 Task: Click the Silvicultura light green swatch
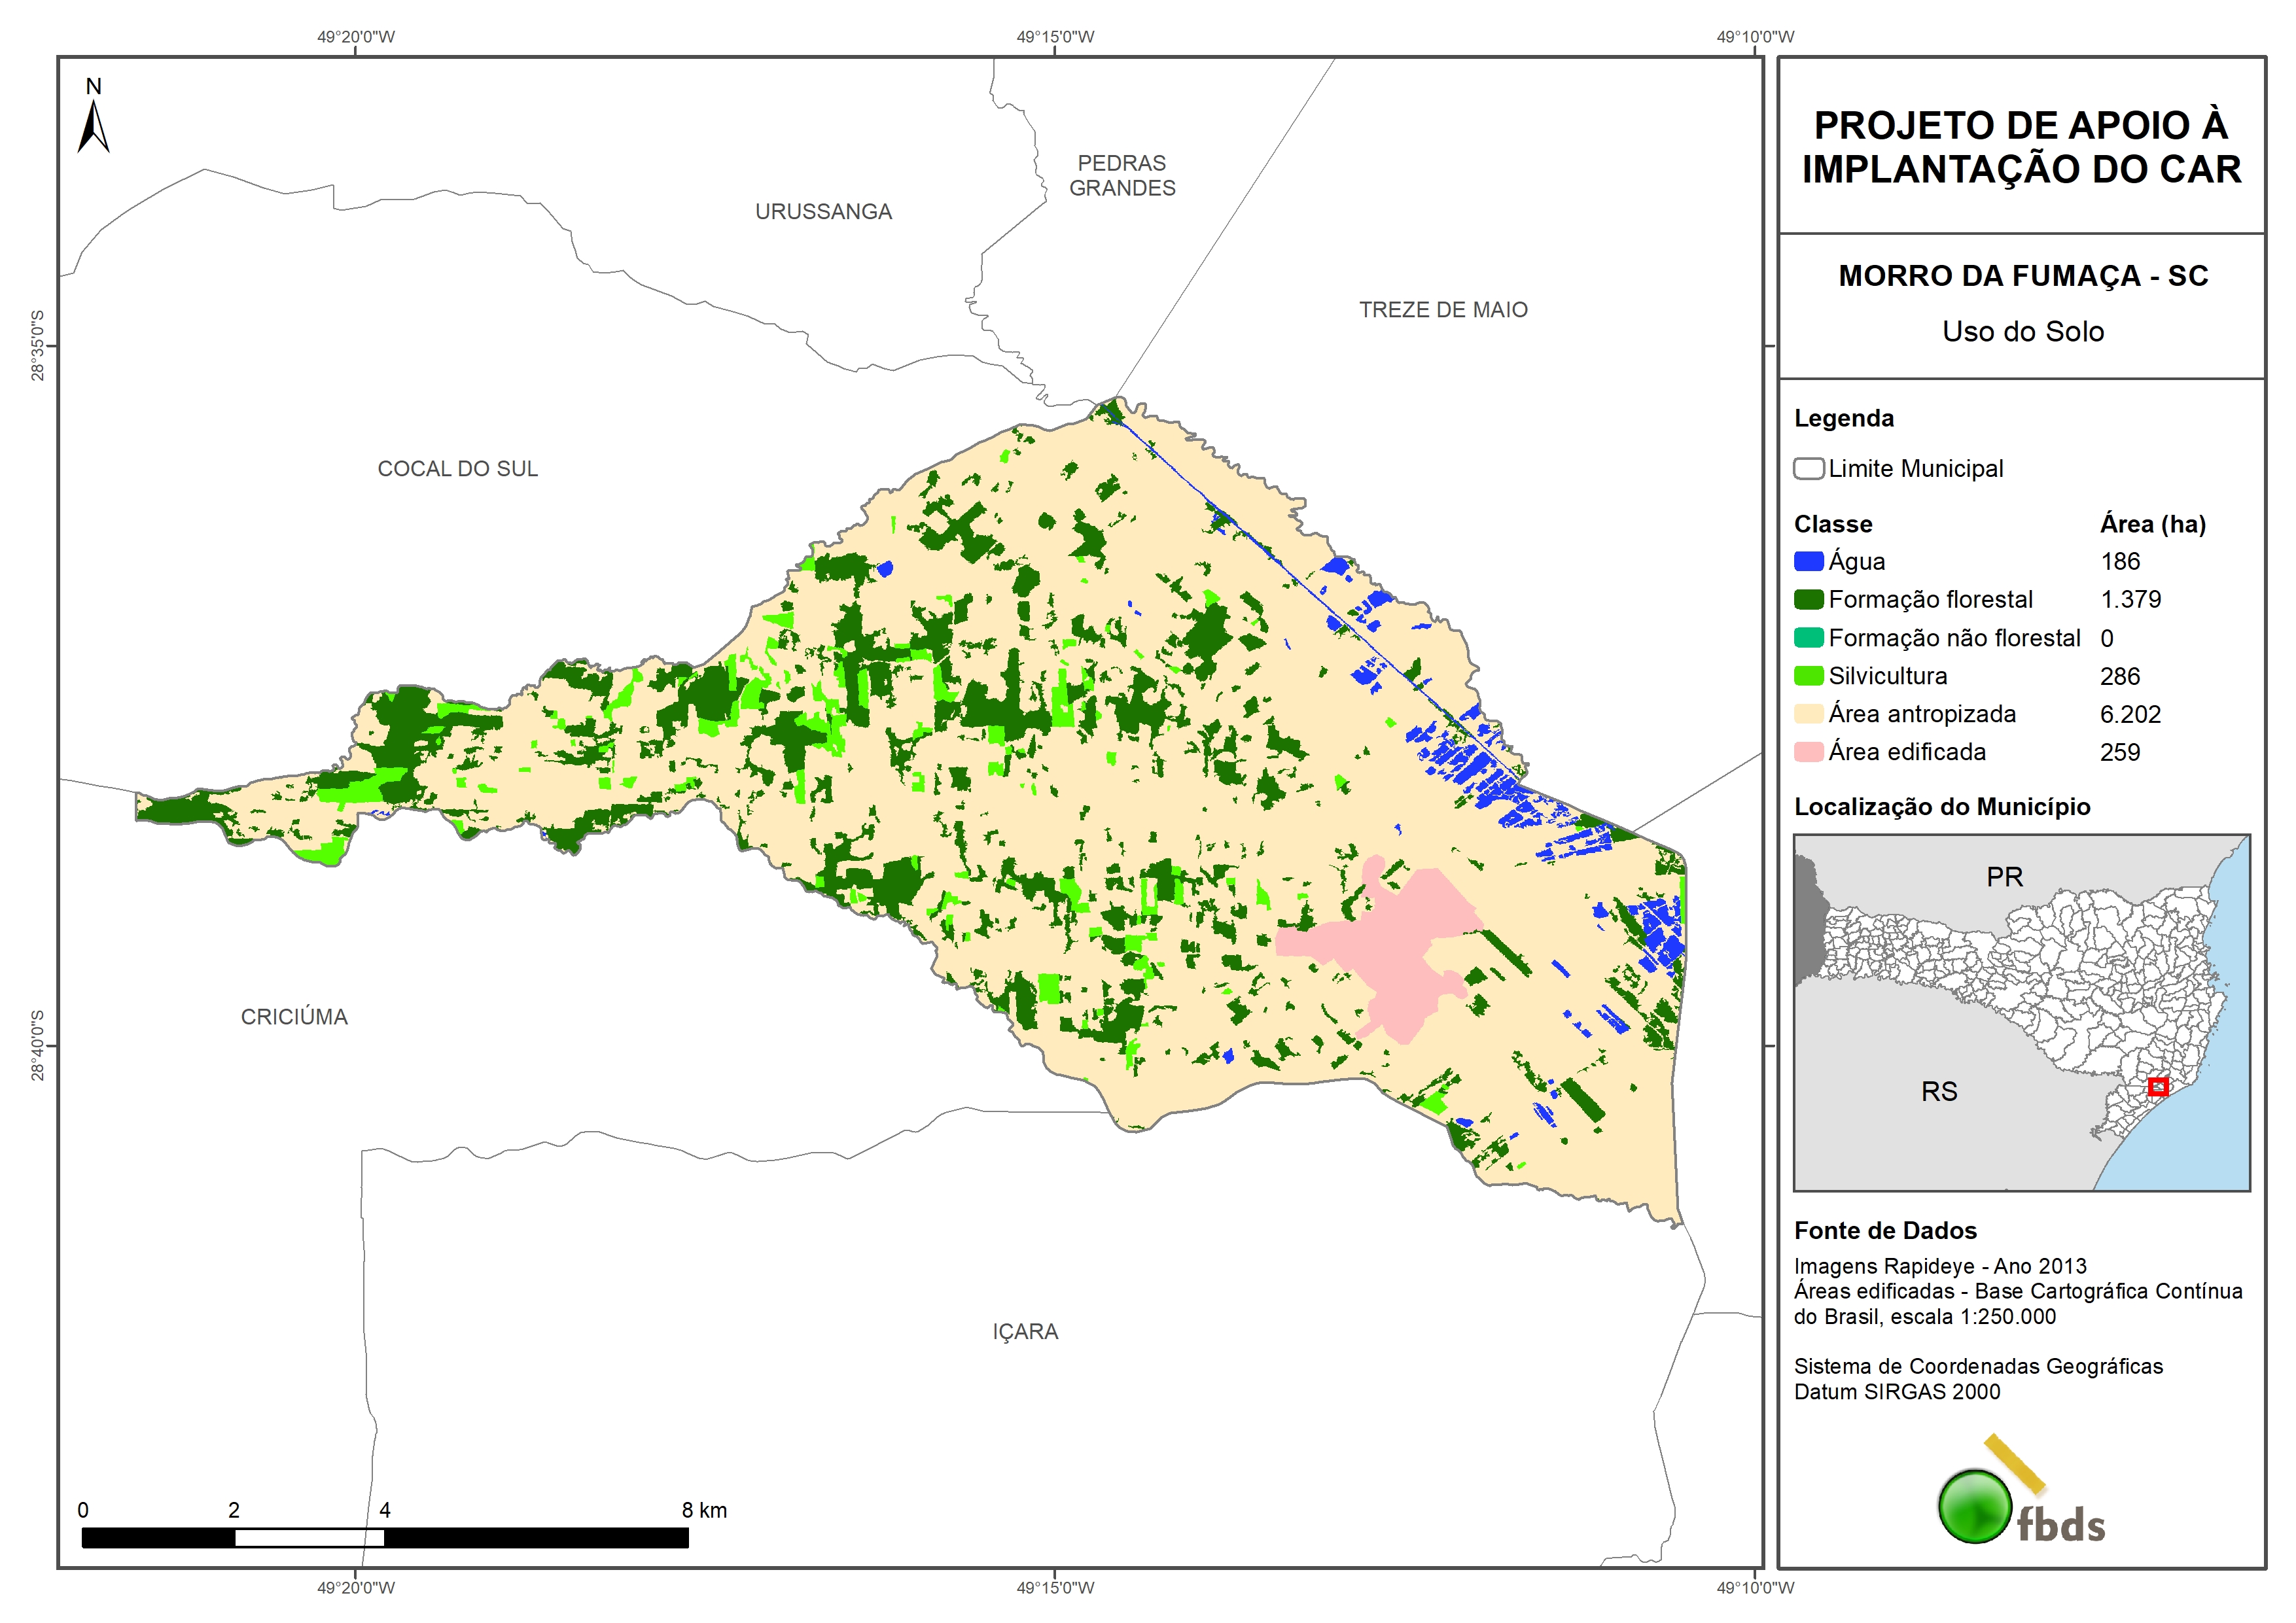click(1808, 676)
